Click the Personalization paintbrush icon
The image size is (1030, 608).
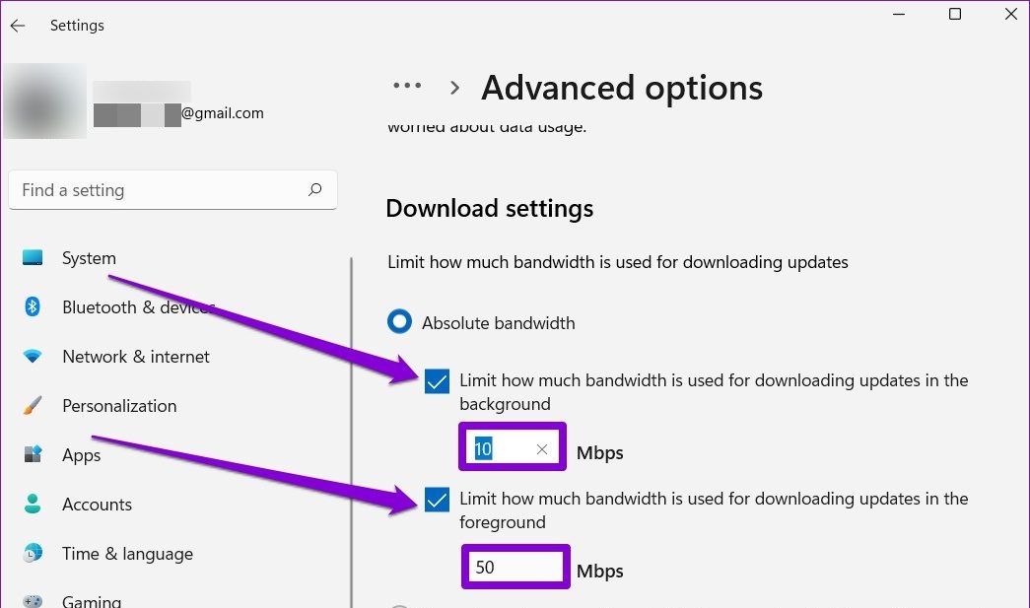point(33,405)
